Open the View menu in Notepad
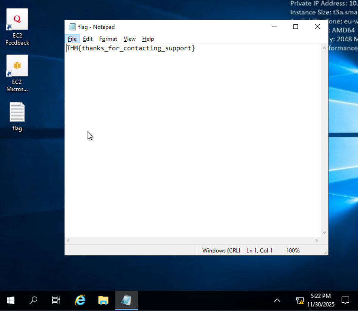 click(130, 39)
